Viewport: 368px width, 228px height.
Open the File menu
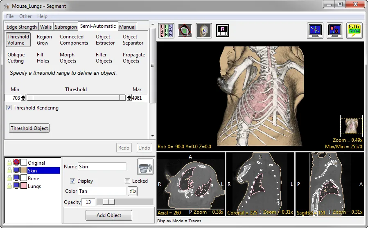10,16
